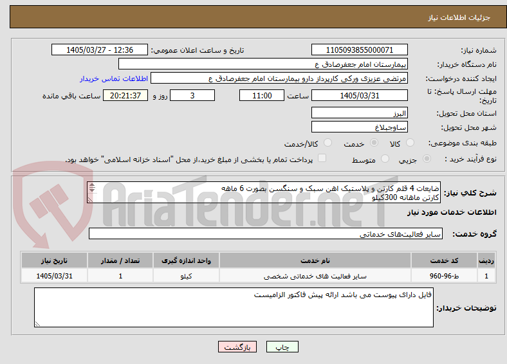
Task: Click service code cell ط-96-960
Action: point(445,276)
